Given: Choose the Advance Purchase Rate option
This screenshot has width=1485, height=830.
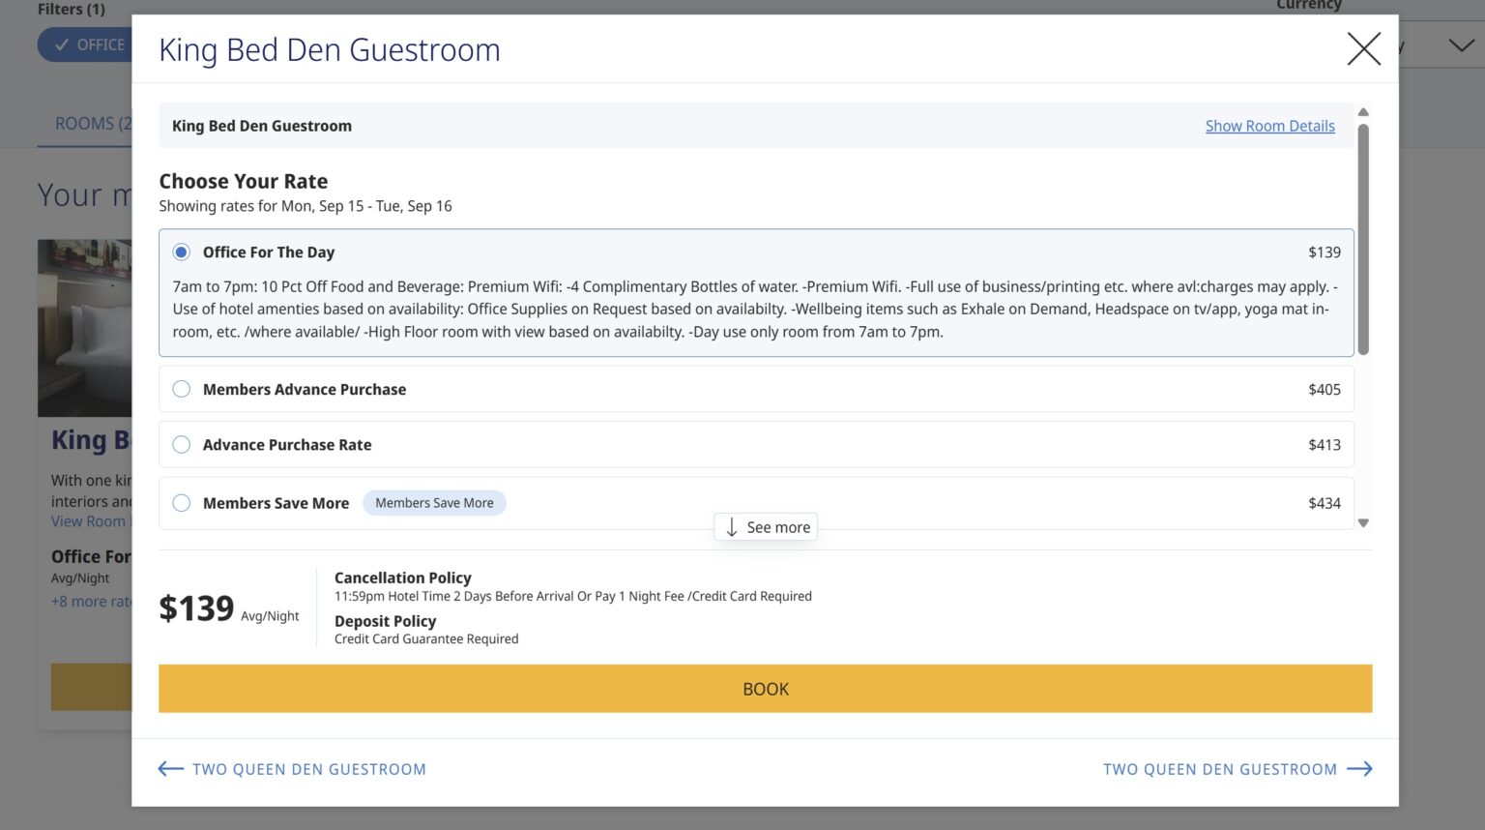Looking at the screenshot, I should [182, 445].
